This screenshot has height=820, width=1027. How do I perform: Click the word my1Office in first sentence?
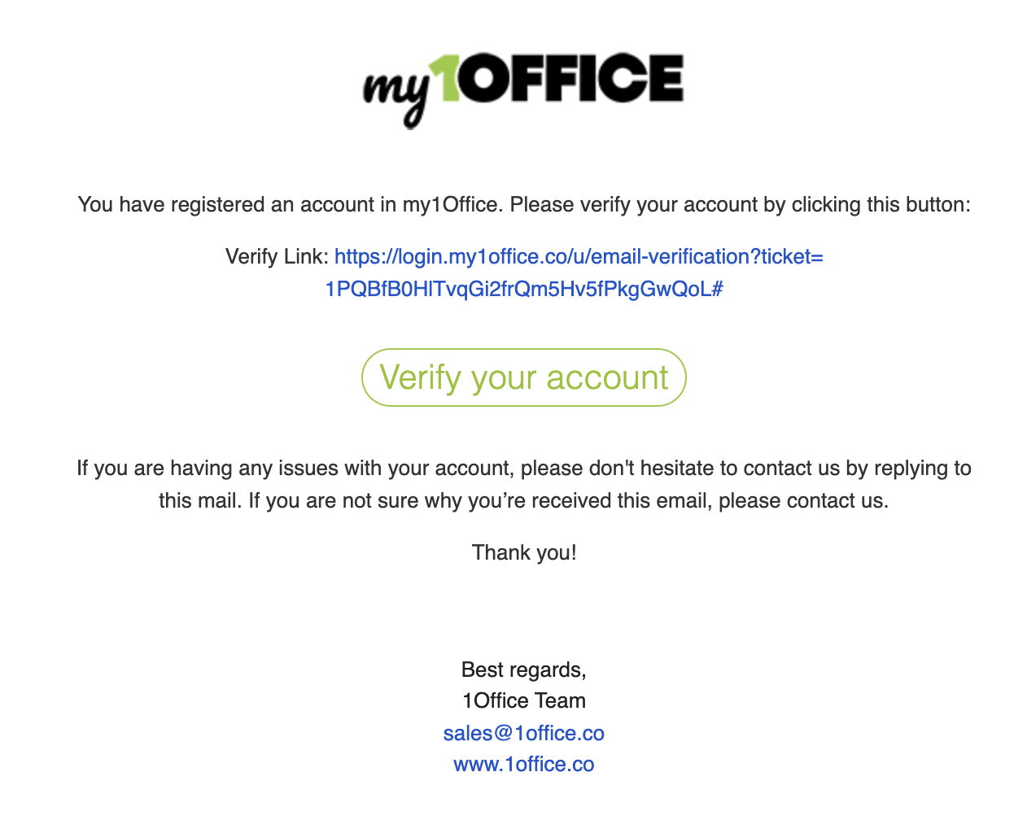point(450,205)
